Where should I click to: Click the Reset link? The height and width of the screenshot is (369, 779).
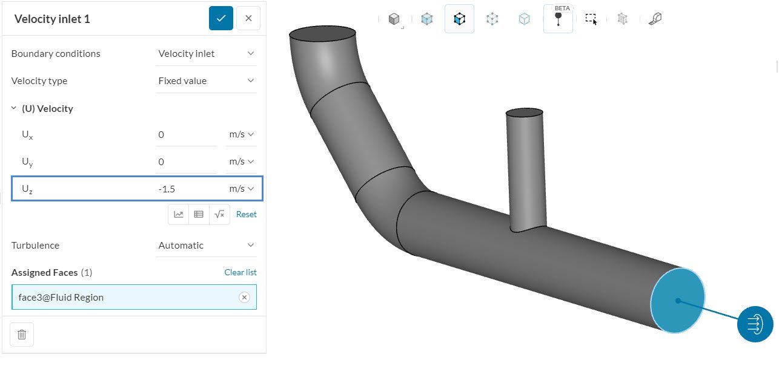pos(246,214)
